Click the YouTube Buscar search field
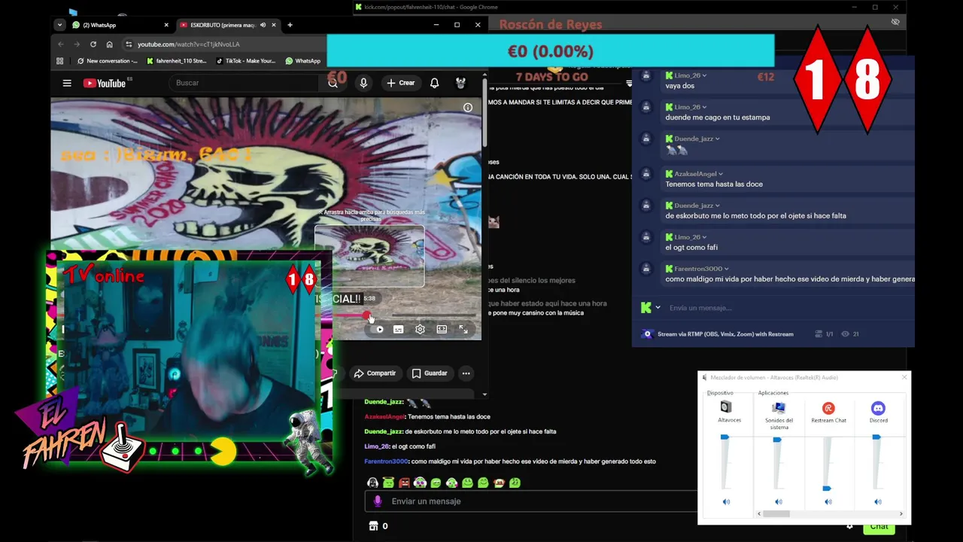This screenshot has width=963, height=542. 245,83
